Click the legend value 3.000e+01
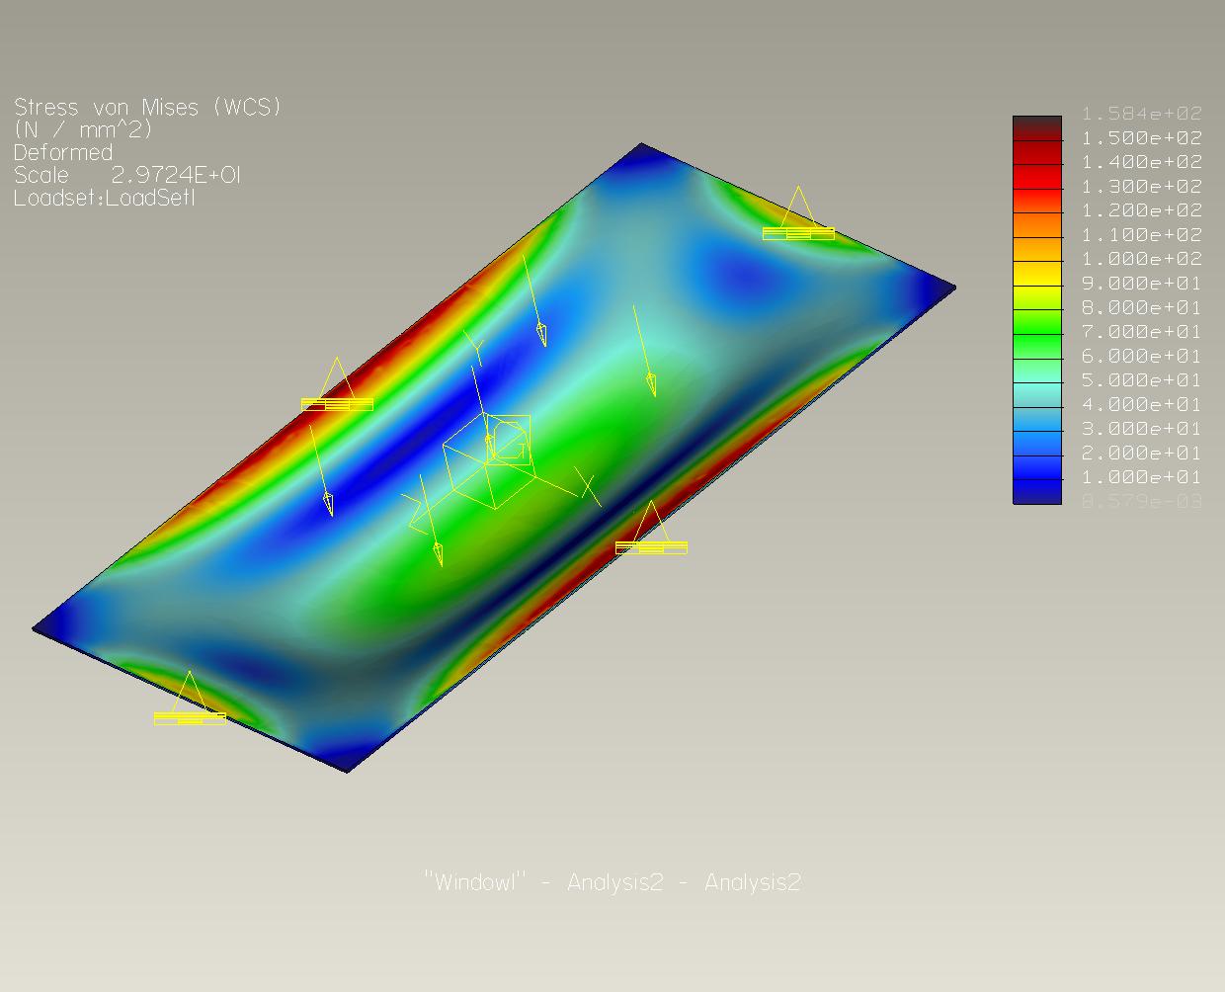 [x=1142, y=428]
